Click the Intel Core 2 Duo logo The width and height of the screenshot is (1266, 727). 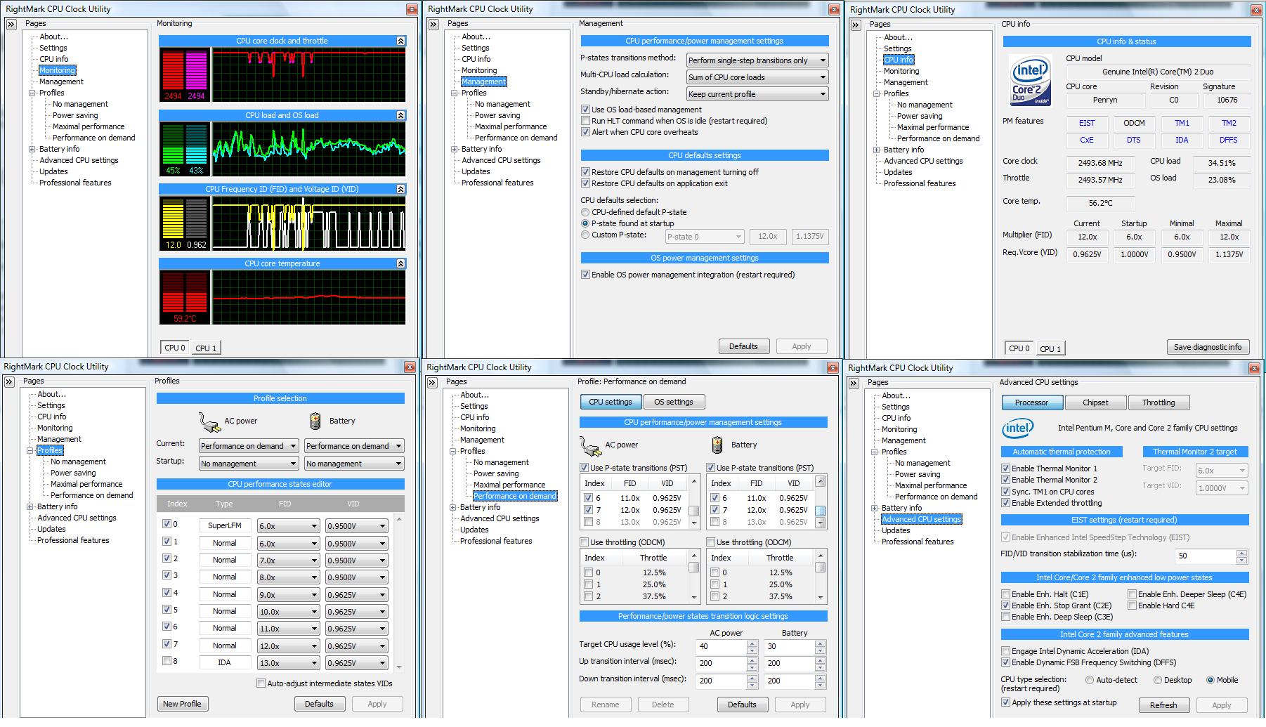point(1030,80)
